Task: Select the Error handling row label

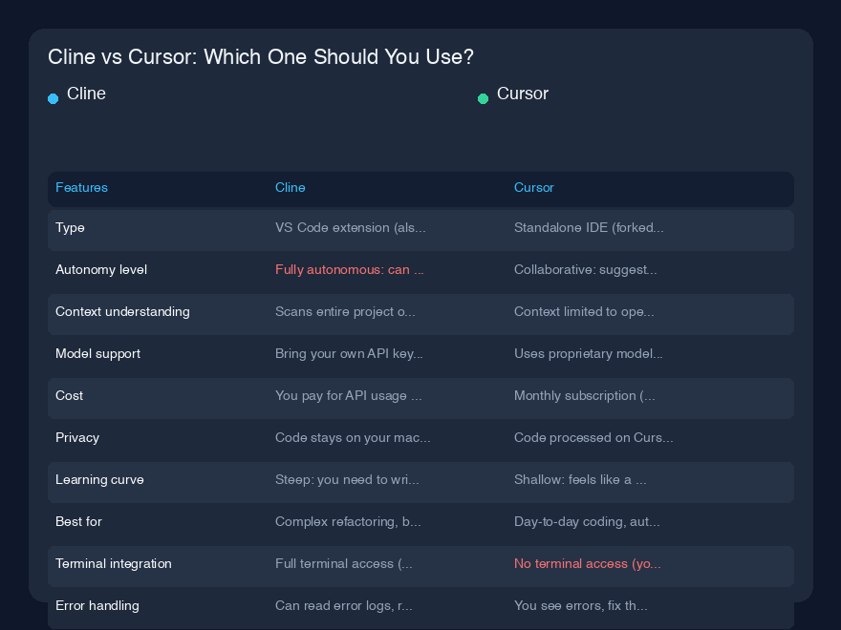Action: (x=97, y=605)
